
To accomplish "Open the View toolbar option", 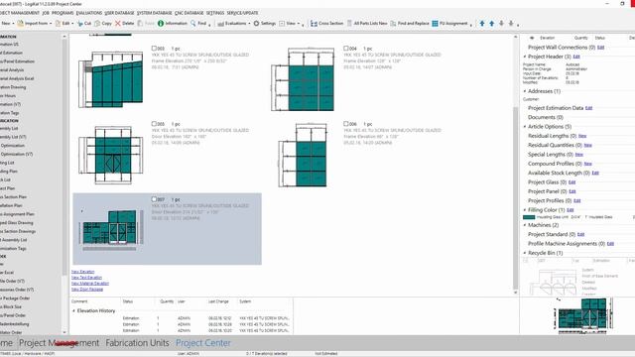I will [287, 24].
